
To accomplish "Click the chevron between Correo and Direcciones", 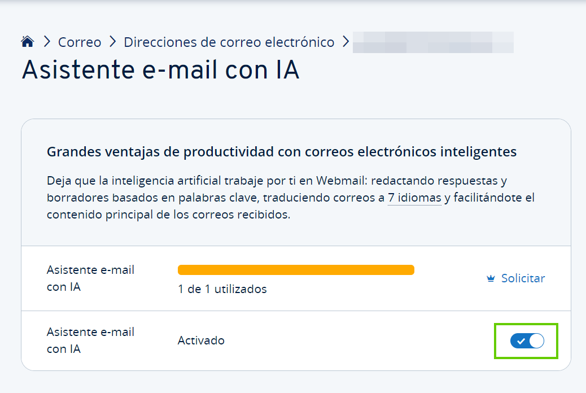I will pos(113,42).
